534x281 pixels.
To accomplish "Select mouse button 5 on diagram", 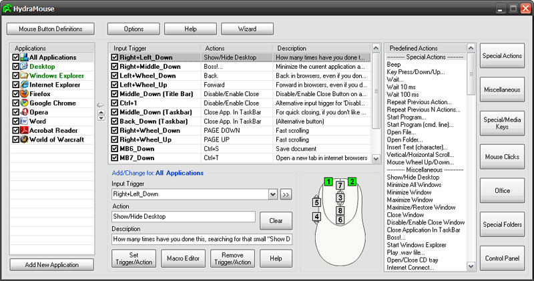I will pyautogui.click(x=316, y=203).
